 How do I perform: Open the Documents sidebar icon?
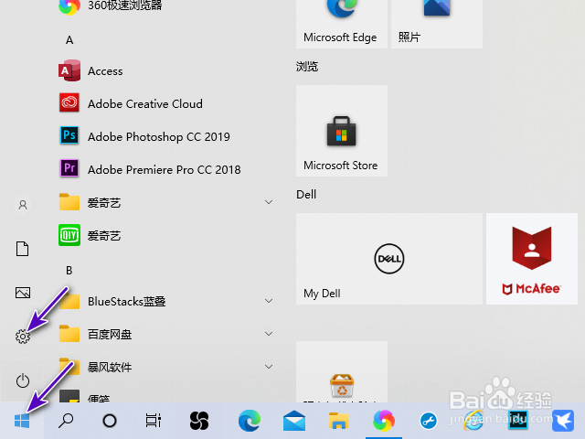(x=22, y=249)
